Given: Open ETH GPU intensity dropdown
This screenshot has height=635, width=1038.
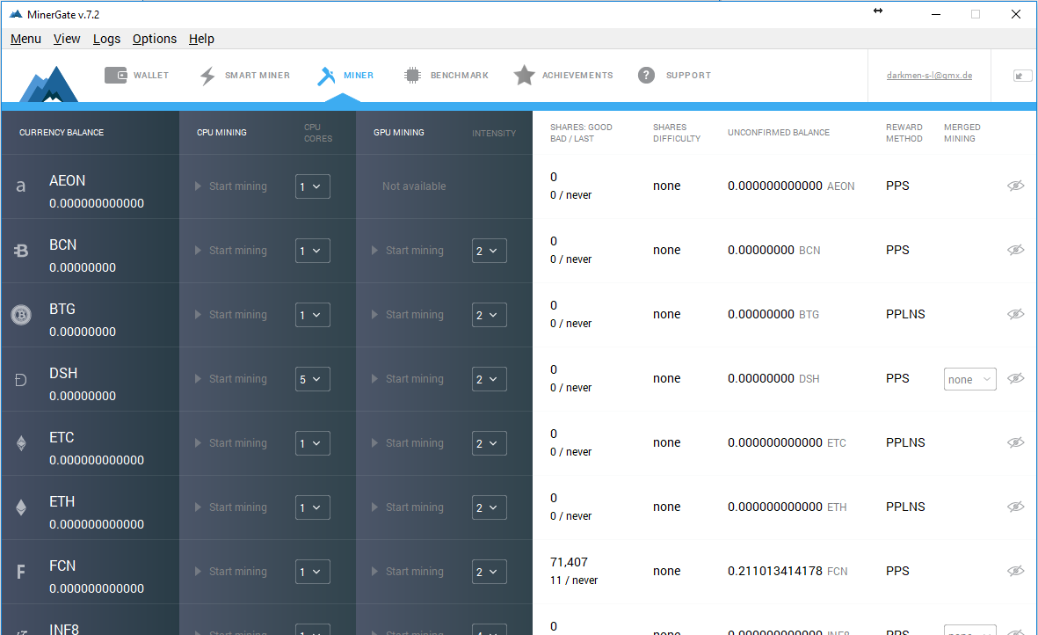Looking at the screenshot, I should pyautogui.click(x=490, y=507).
